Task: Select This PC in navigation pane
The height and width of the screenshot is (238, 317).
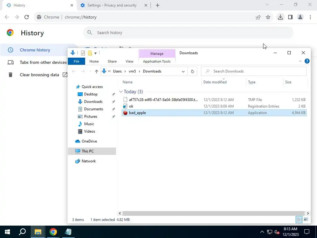Action: pyautogui.click(x=92, y=151)
